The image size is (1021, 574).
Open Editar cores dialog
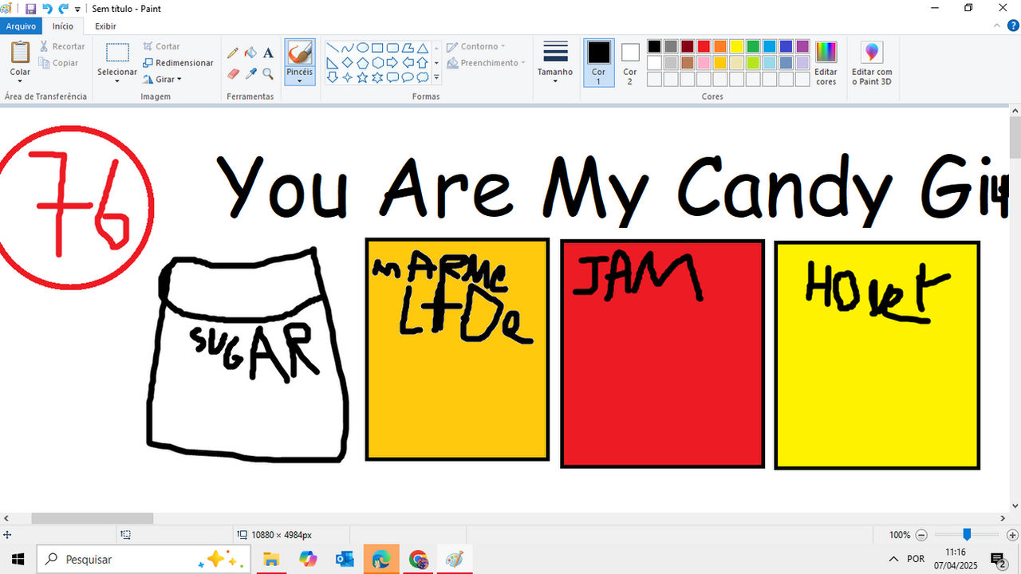[x=826, y=63]
